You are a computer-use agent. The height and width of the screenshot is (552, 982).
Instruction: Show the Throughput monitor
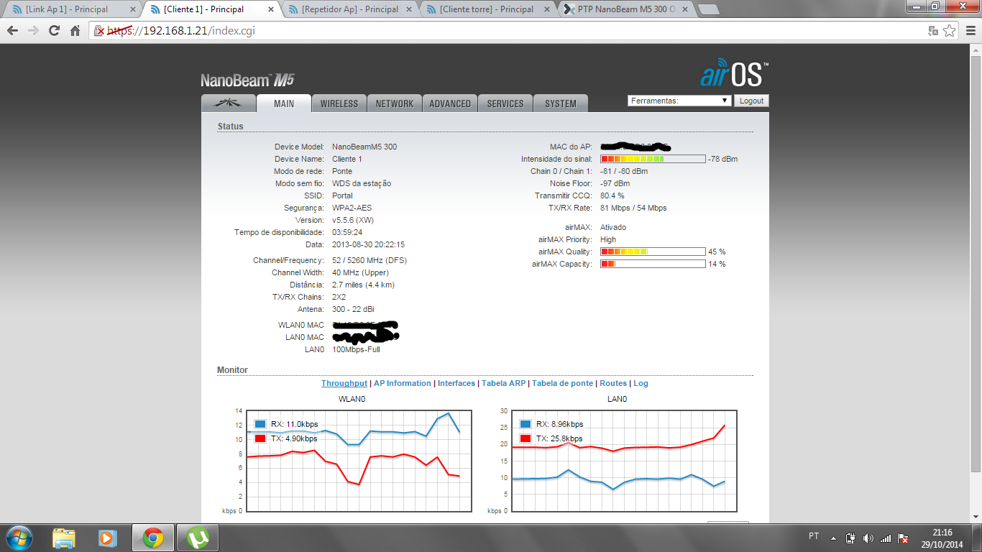(x=344, y=383)
